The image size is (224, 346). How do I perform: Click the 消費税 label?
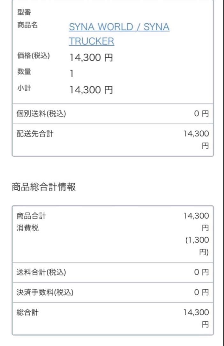(x=27, y=228)
